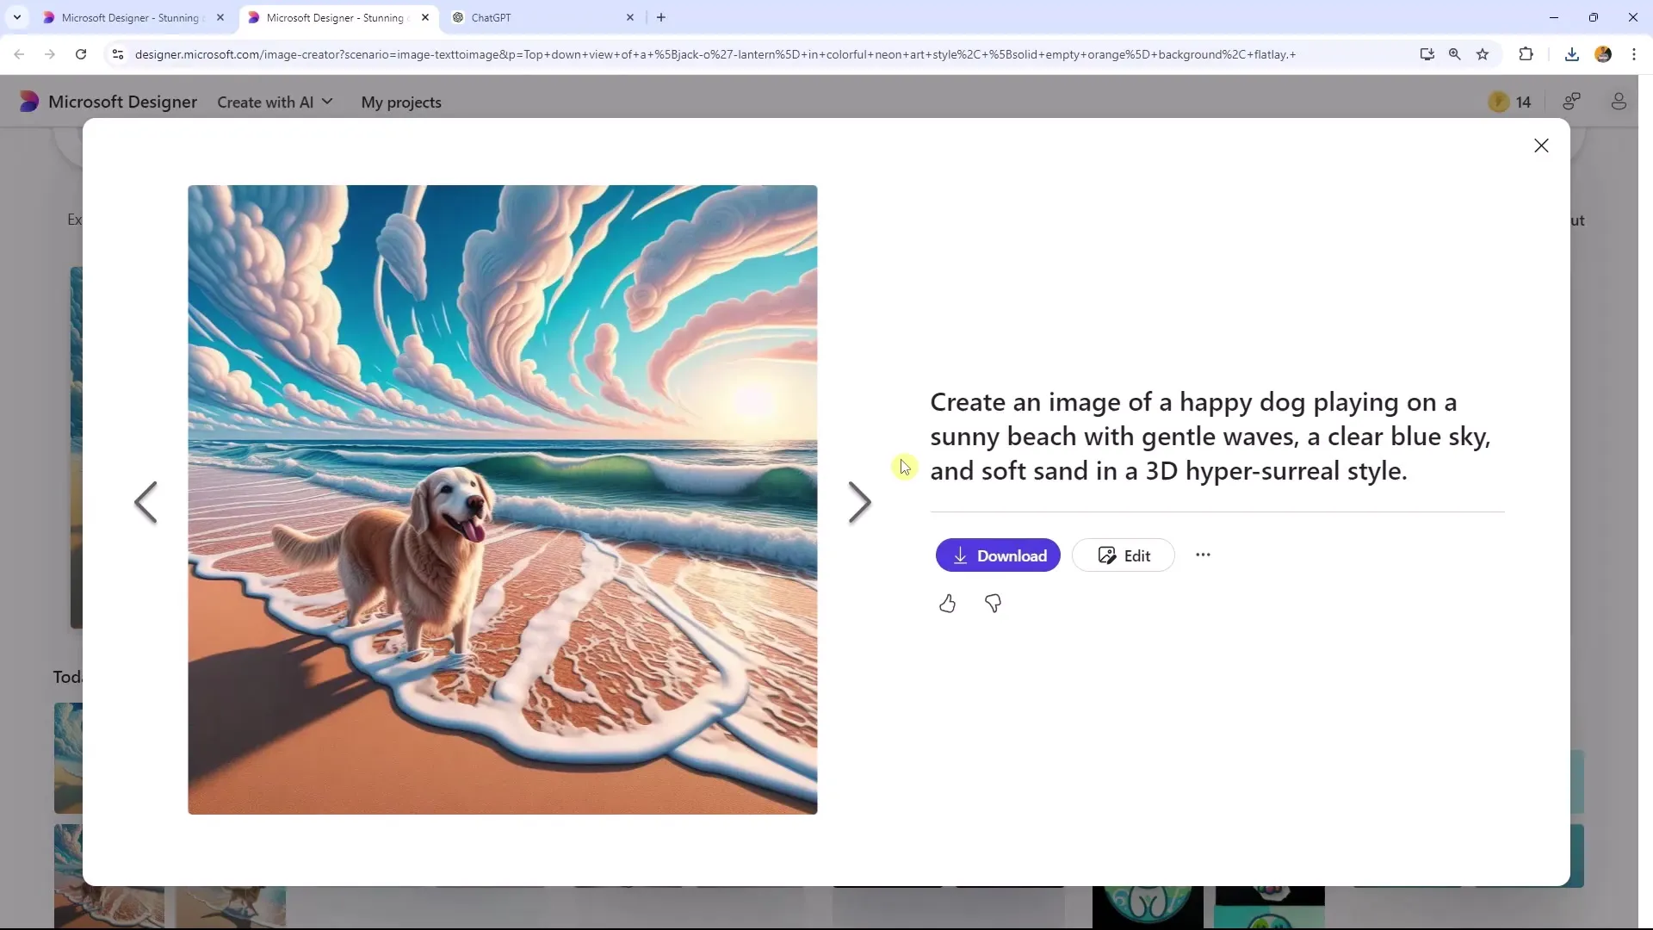Open the Create with AI dropdown
Screen dimensions: 1653x930
[x=275, y=102]
